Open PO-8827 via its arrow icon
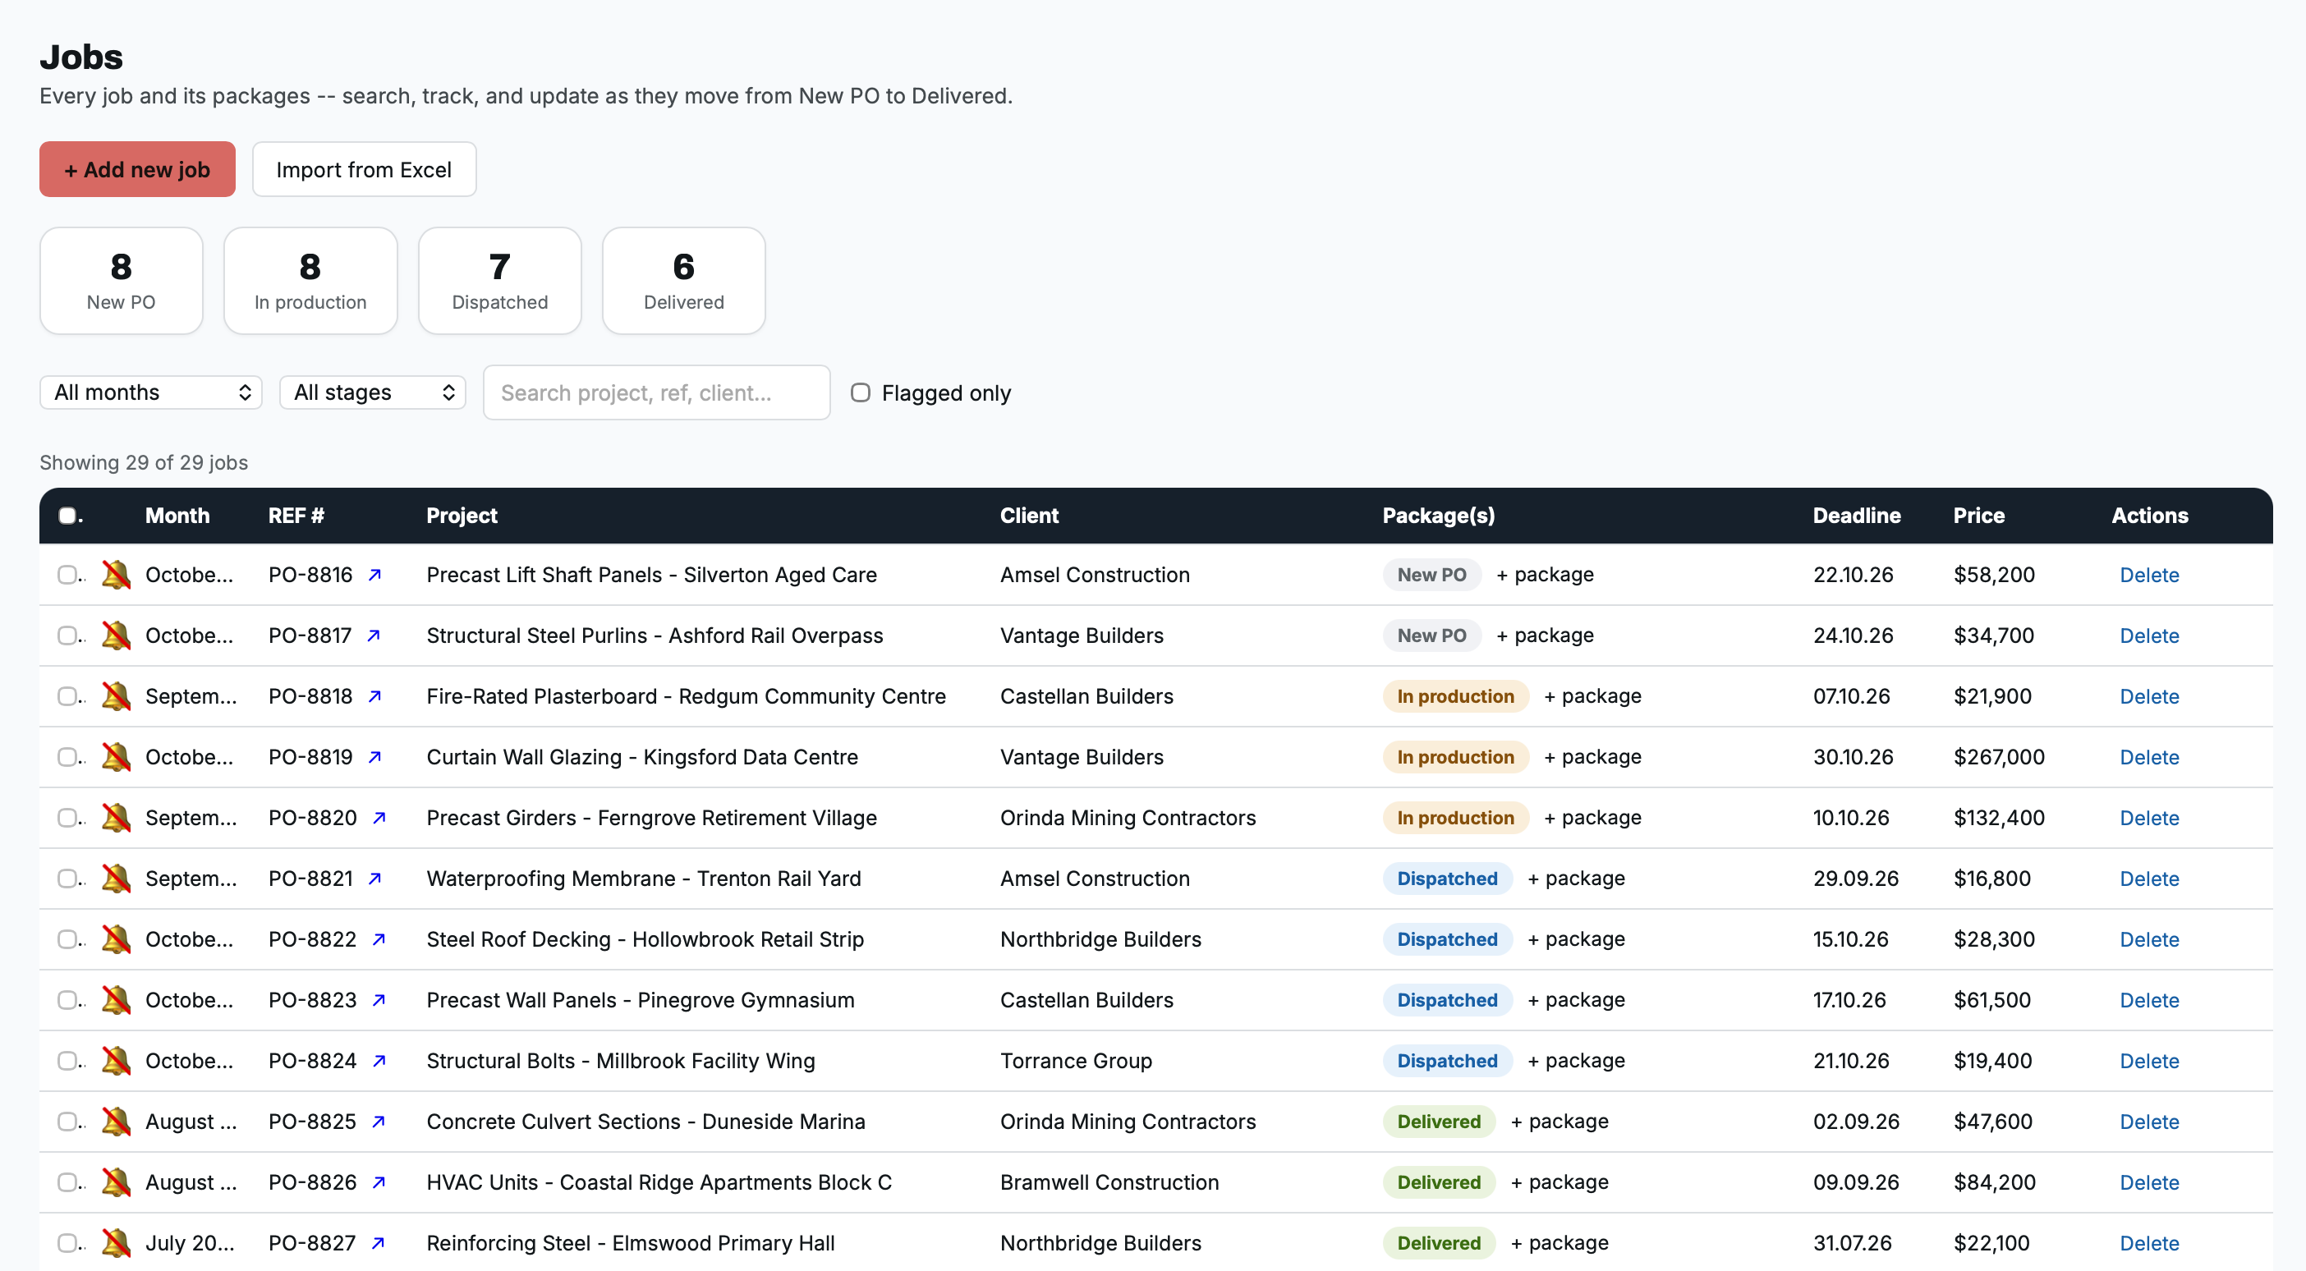This screenshot has width=2306, height=1271. 378,1243
